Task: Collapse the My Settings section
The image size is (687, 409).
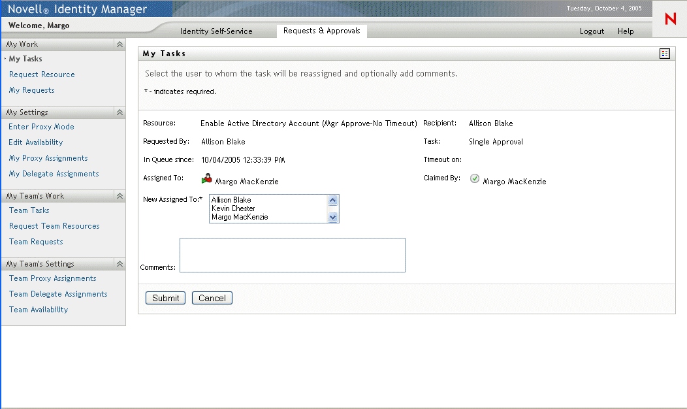Action: [120, 112]
